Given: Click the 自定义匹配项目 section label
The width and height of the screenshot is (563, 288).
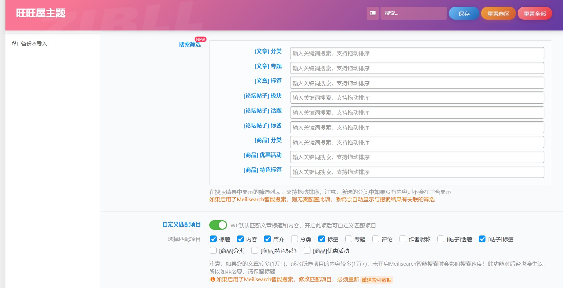Looking at the screenshot, I should pyautogui.click(x=181, y=224).
